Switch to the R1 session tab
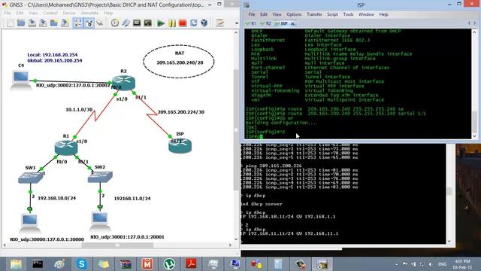 [251, 23]
